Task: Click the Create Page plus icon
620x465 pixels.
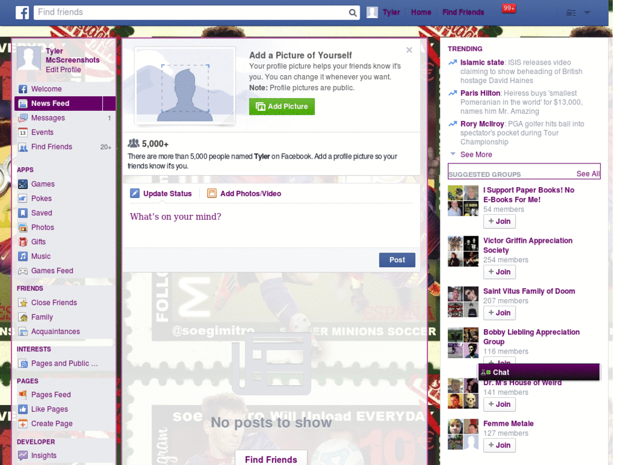Action: point(23,424)
